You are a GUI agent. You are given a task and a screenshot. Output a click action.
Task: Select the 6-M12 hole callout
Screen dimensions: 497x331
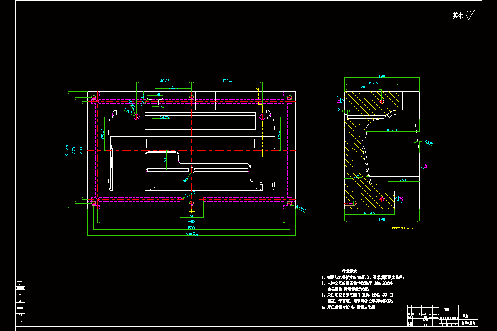[301, 209]
